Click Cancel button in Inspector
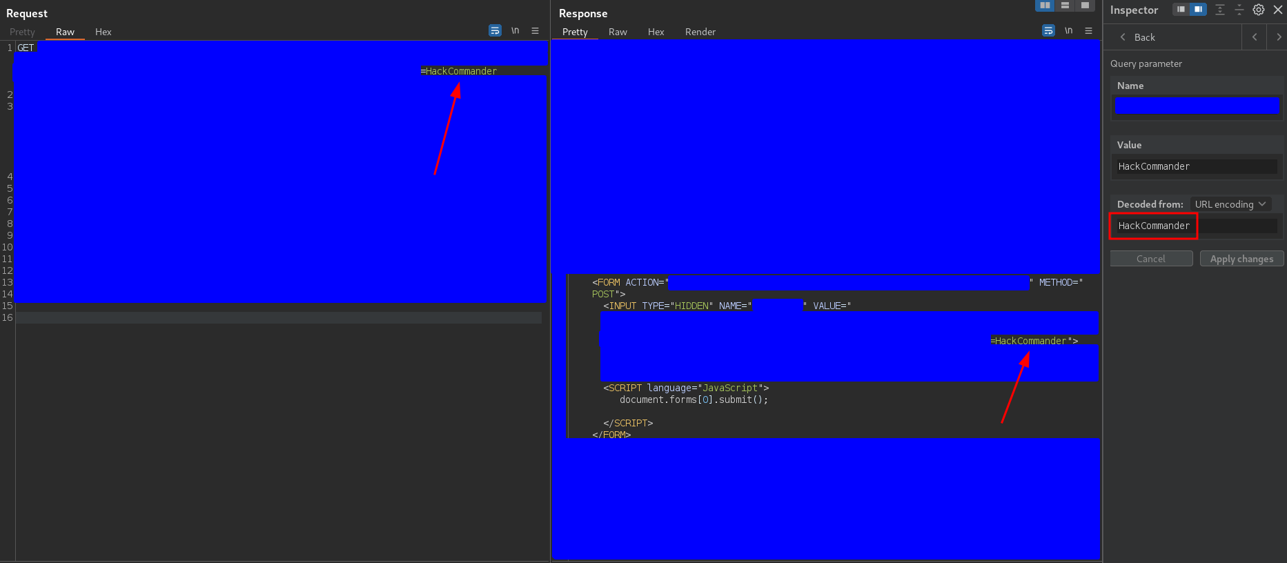The image size is (1287, 563). click(1151, 259)
